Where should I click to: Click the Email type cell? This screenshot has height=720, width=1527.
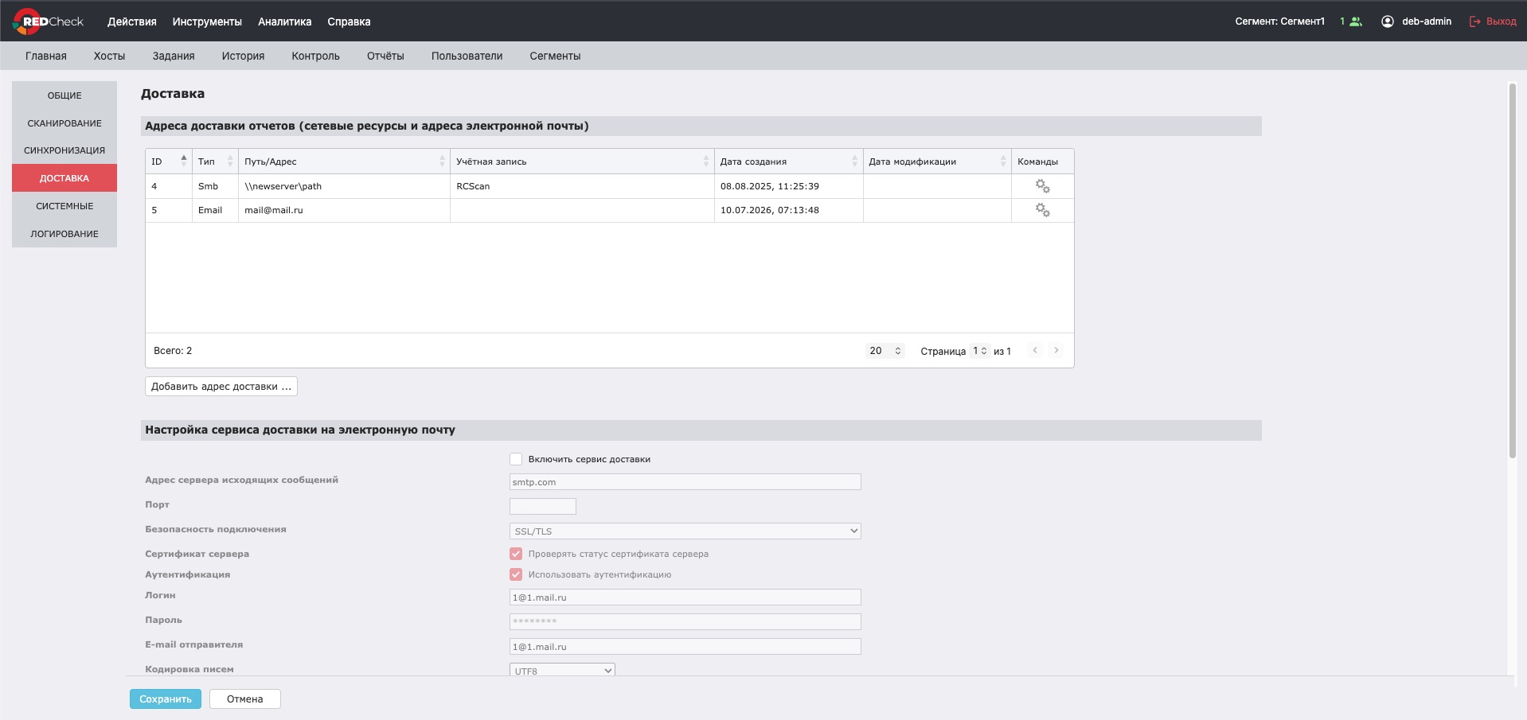[x=215, y=210]
